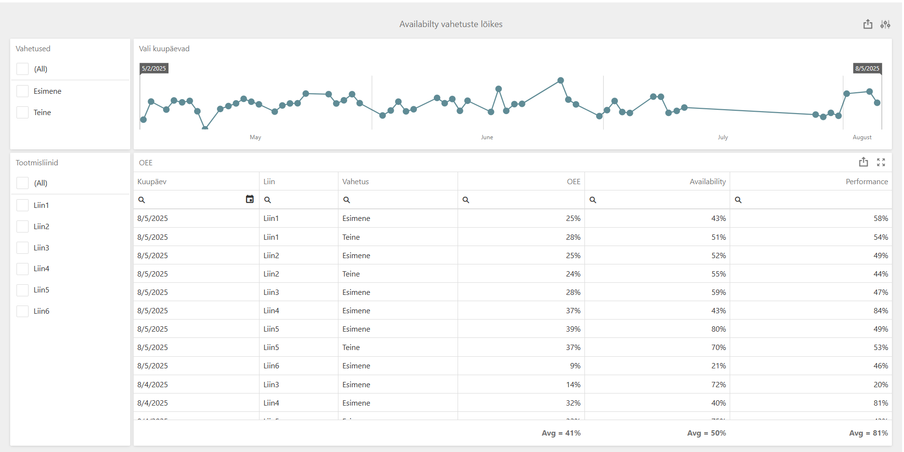904x452 pixels.
Task: Select (All) under Tootmisliinid
Action: pos(22,183)
